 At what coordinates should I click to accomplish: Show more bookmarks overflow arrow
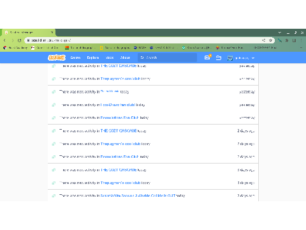click(x=301, y=48)
